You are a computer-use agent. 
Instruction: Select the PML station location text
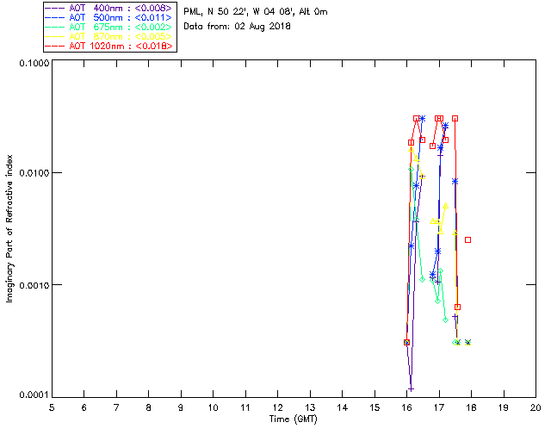coord(256,12)
